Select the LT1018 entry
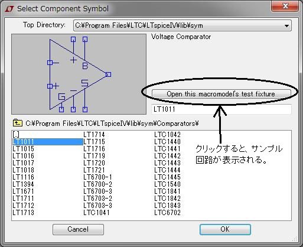 23,170
